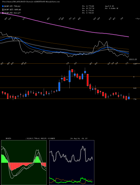Click the 'Pre O: 775.00' value

88,6
